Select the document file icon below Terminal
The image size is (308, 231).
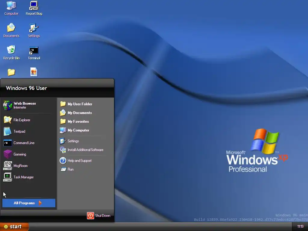[x=34, y=72]
